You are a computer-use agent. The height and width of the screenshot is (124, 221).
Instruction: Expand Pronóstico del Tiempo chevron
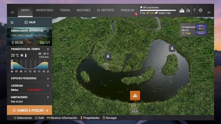[48, 49]
